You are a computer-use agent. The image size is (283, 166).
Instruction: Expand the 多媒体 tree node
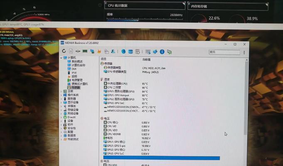tap(61, 106)
